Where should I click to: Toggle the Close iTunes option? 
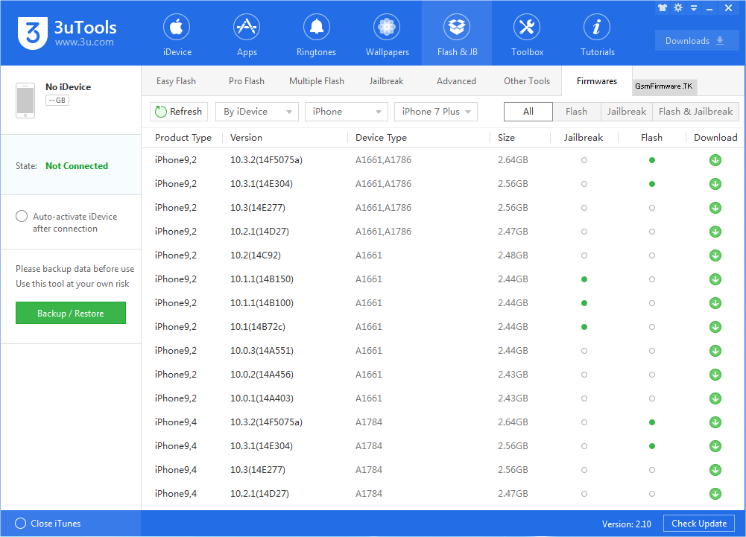pos(20,523)
